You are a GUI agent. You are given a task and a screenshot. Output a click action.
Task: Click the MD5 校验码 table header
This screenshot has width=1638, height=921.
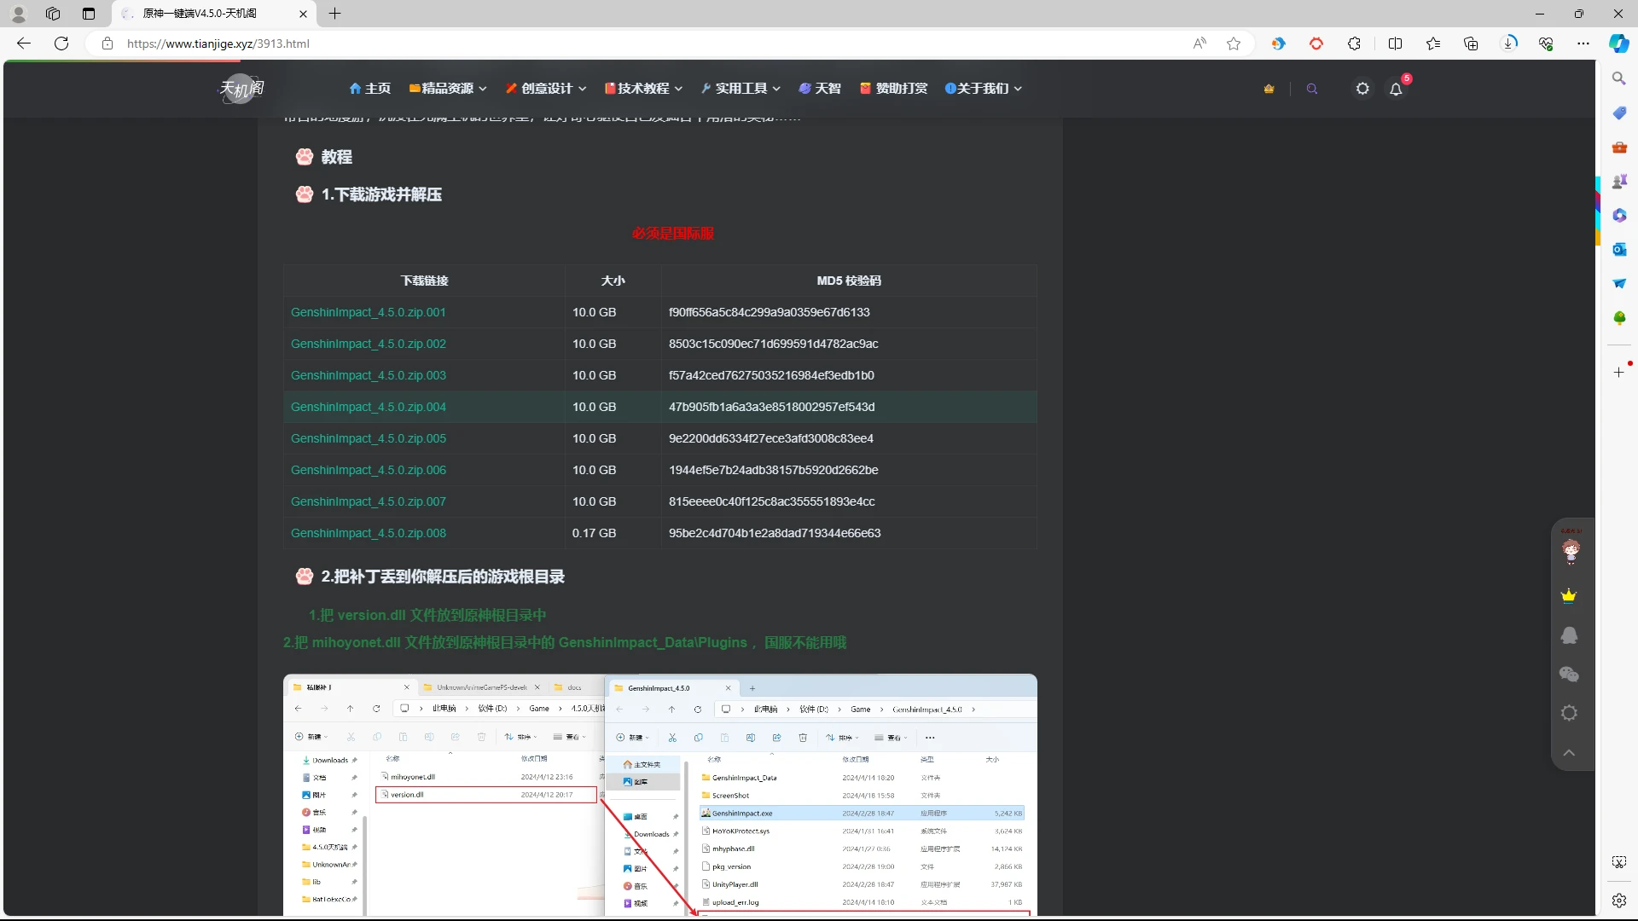(849, 281)
